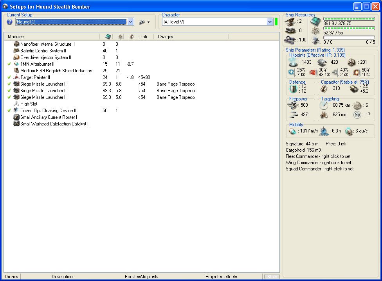This screenshot has height=281, width=382.
Task: Click the capacitor icon showing 313
Action: 324,89
